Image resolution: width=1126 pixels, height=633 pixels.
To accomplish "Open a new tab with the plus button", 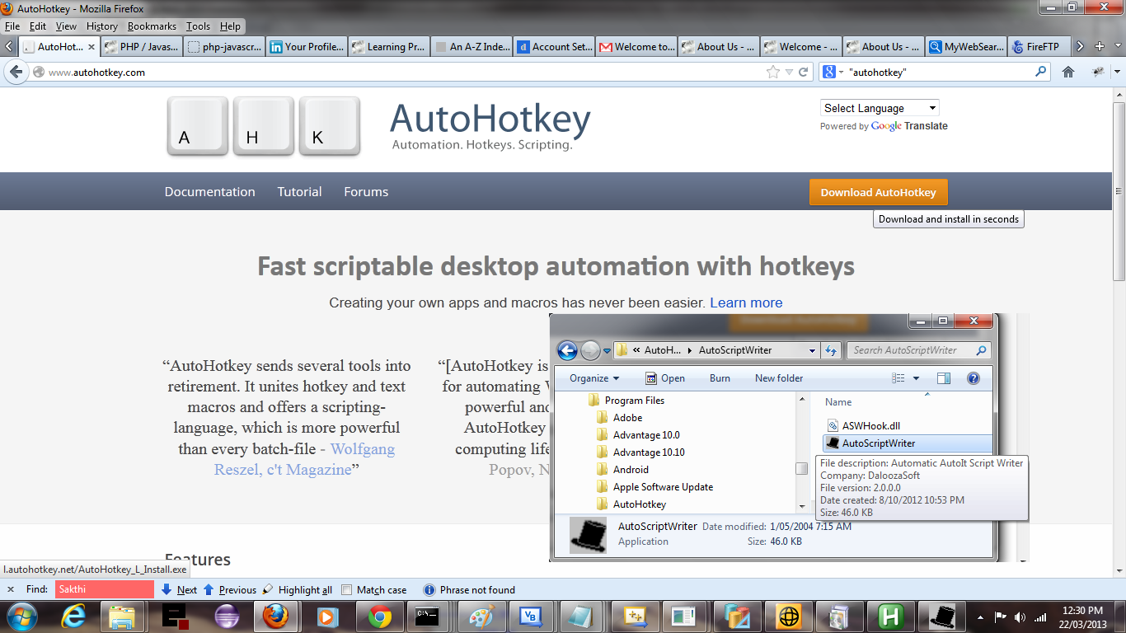I will 1100,46.
